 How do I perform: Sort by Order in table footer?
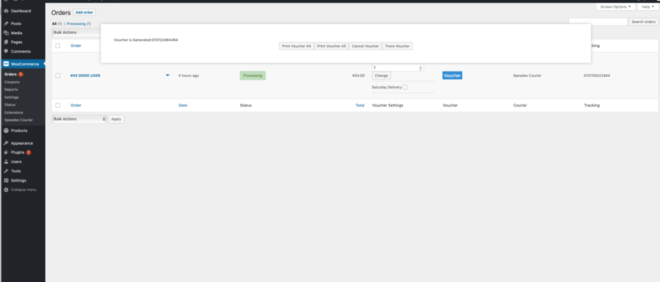pos(76,105)
